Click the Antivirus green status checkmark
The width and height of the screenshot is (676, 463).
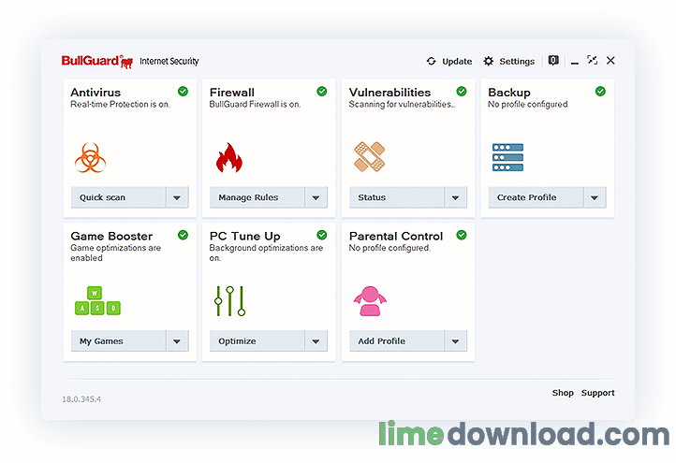click(183, 92)
